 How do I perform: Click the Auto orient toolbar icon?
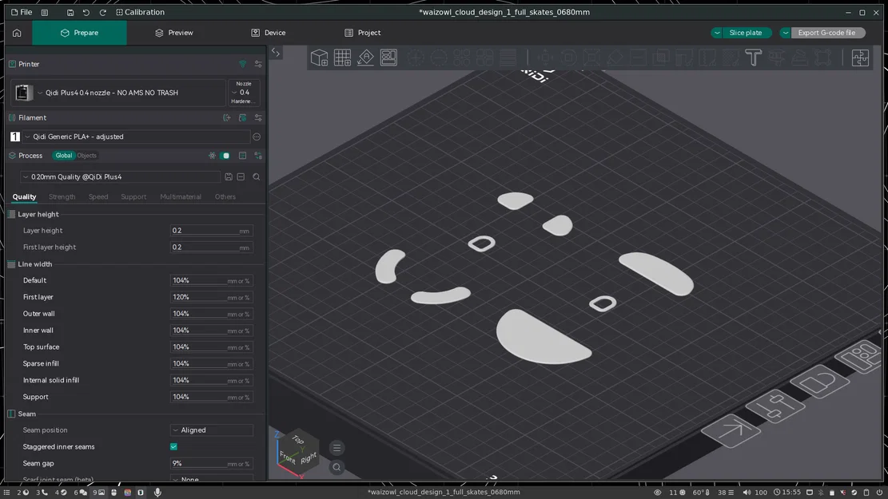coord(365,57)
